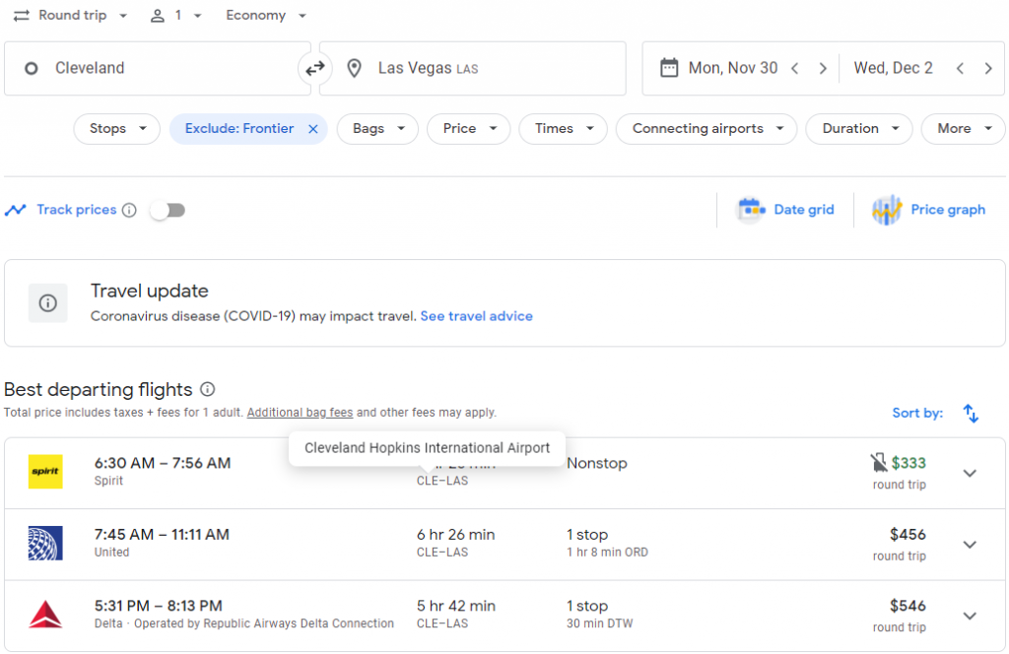This screenshot has height=654, width=1009.
Task: Go to previous departure date
Action: pyautogui.click(x=795, y=68)
